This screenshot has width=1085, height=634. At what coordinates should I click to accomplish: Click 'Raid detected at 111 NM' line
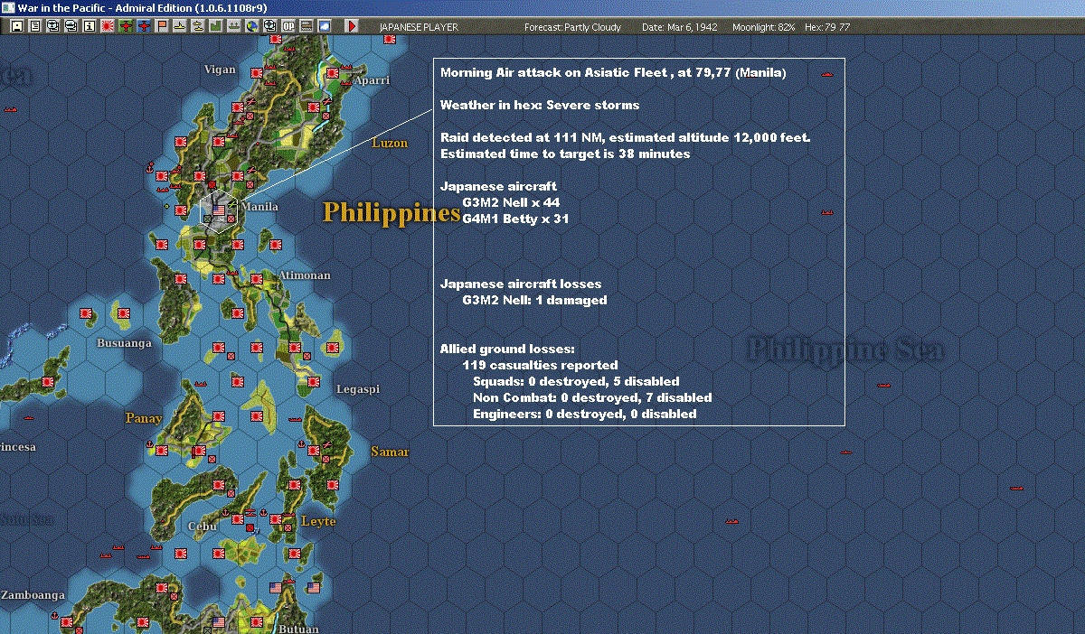click(x=625, y=137)
